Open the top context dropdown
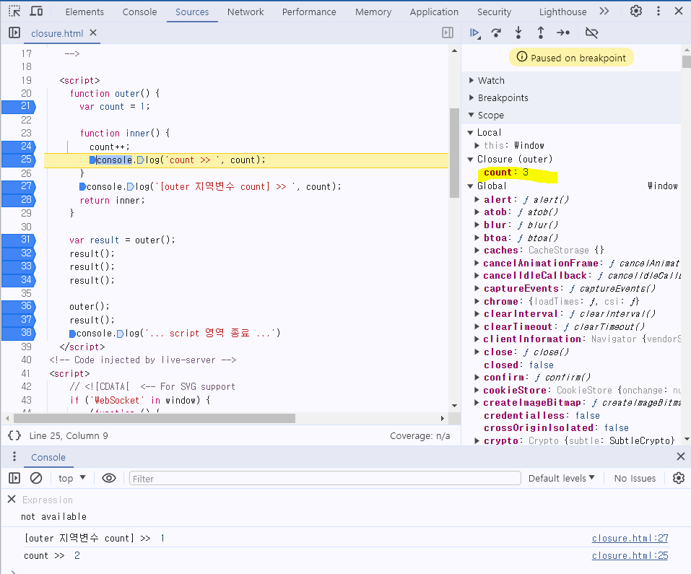The width and height of the screenshot is (691, 574). coord(71,478)
